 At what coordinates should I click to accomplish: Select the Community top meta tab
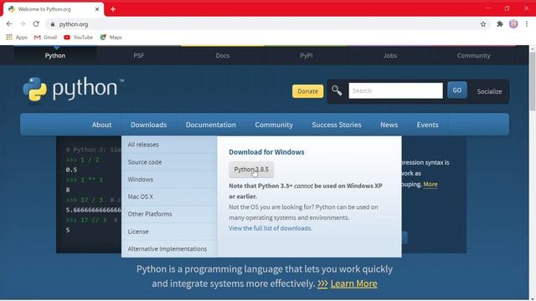pos(473,55)
